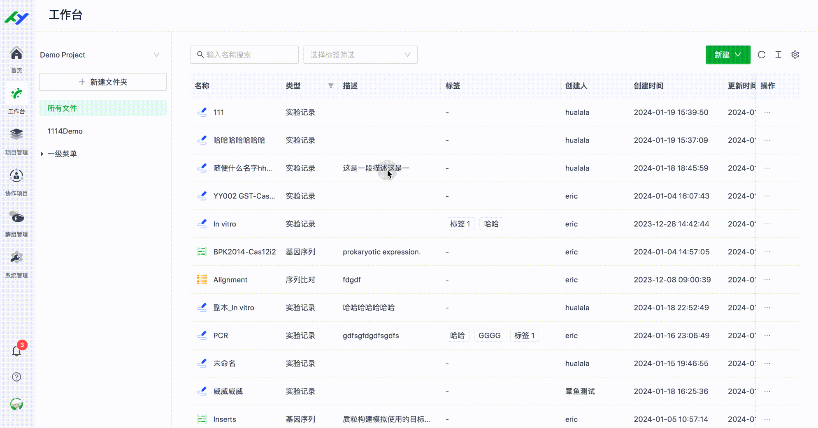Expand the 一级菜单 tree node
The image size is (818, 428).
tap(42, 154)
